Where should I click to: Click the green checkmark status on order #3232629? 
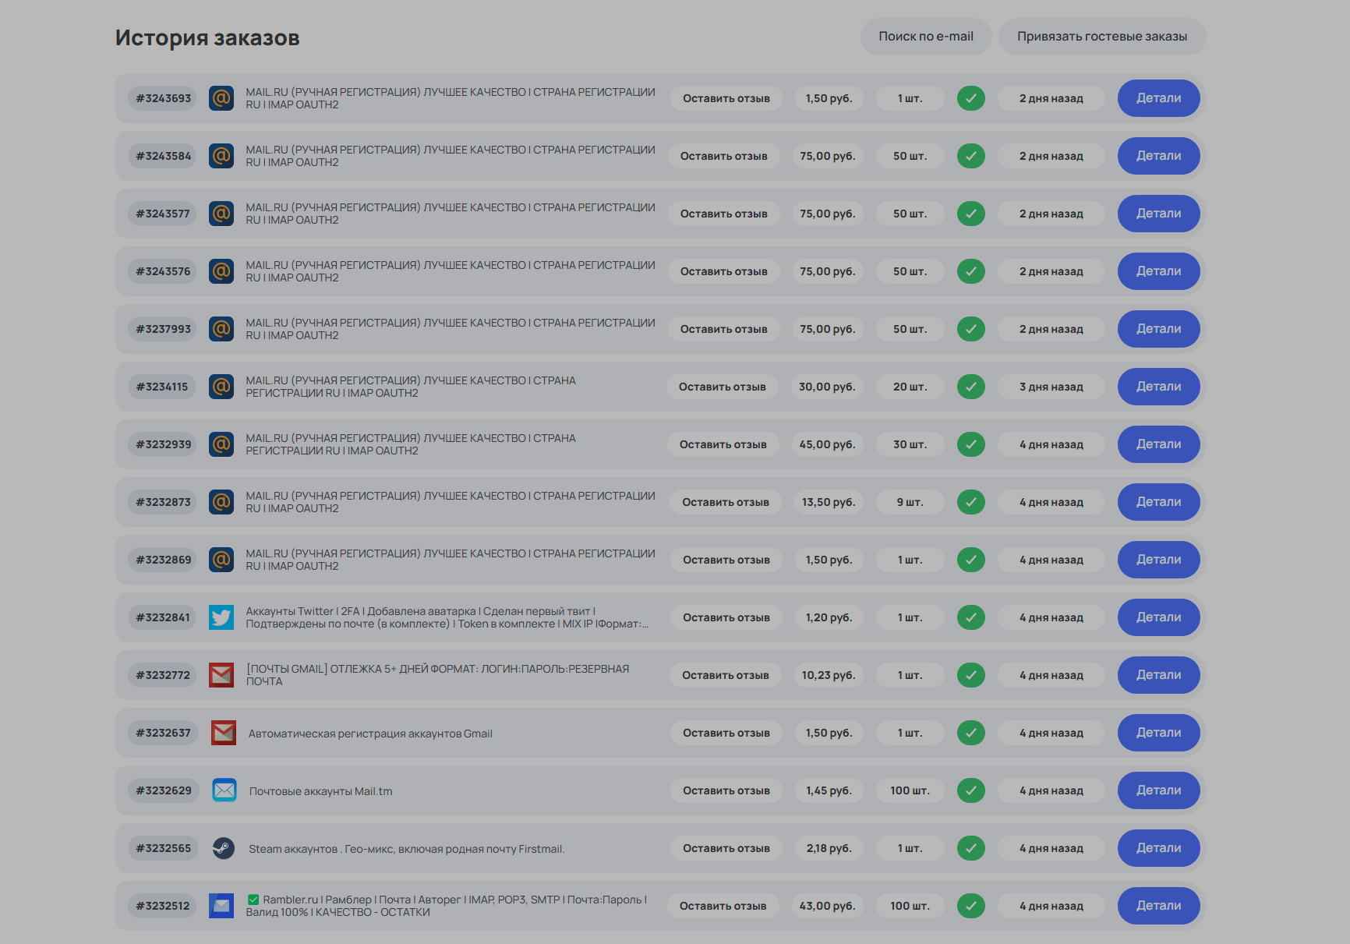971,790
